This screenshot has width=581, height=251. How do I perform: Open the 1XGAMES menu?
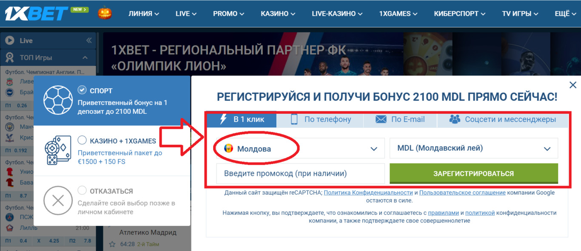click(398, 14)
